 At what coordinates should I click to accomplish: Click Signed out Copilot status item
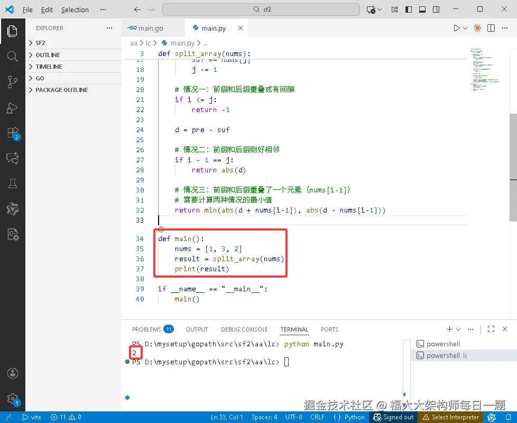pyautogui.click(x=393, y=417)
